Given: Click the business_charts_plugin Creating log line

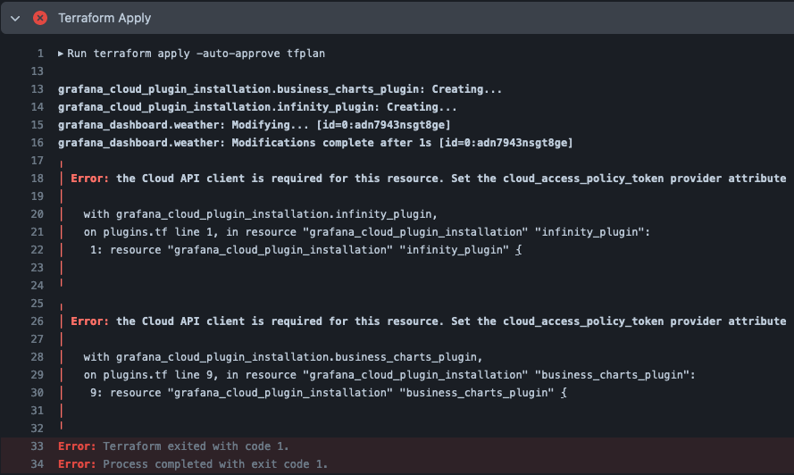Looking at the screenshot, I should click(280, 89).
